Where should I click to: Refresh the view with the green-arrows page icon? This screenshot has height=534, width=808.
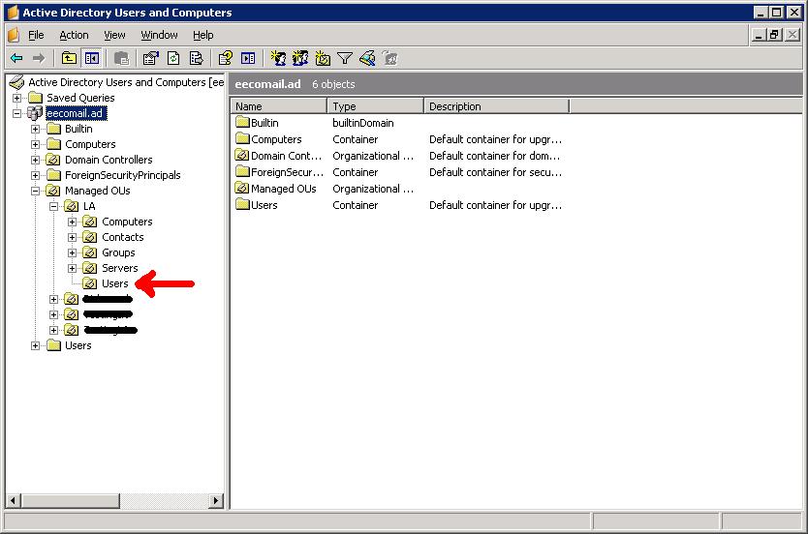click(173, 59)
